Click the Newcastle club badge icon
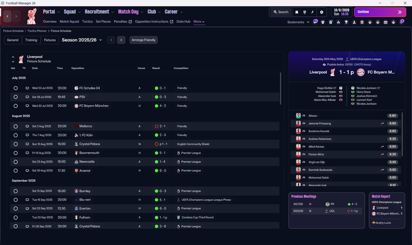Image resolution: width=412 pixels, height=245 pixels. (76, 162)
